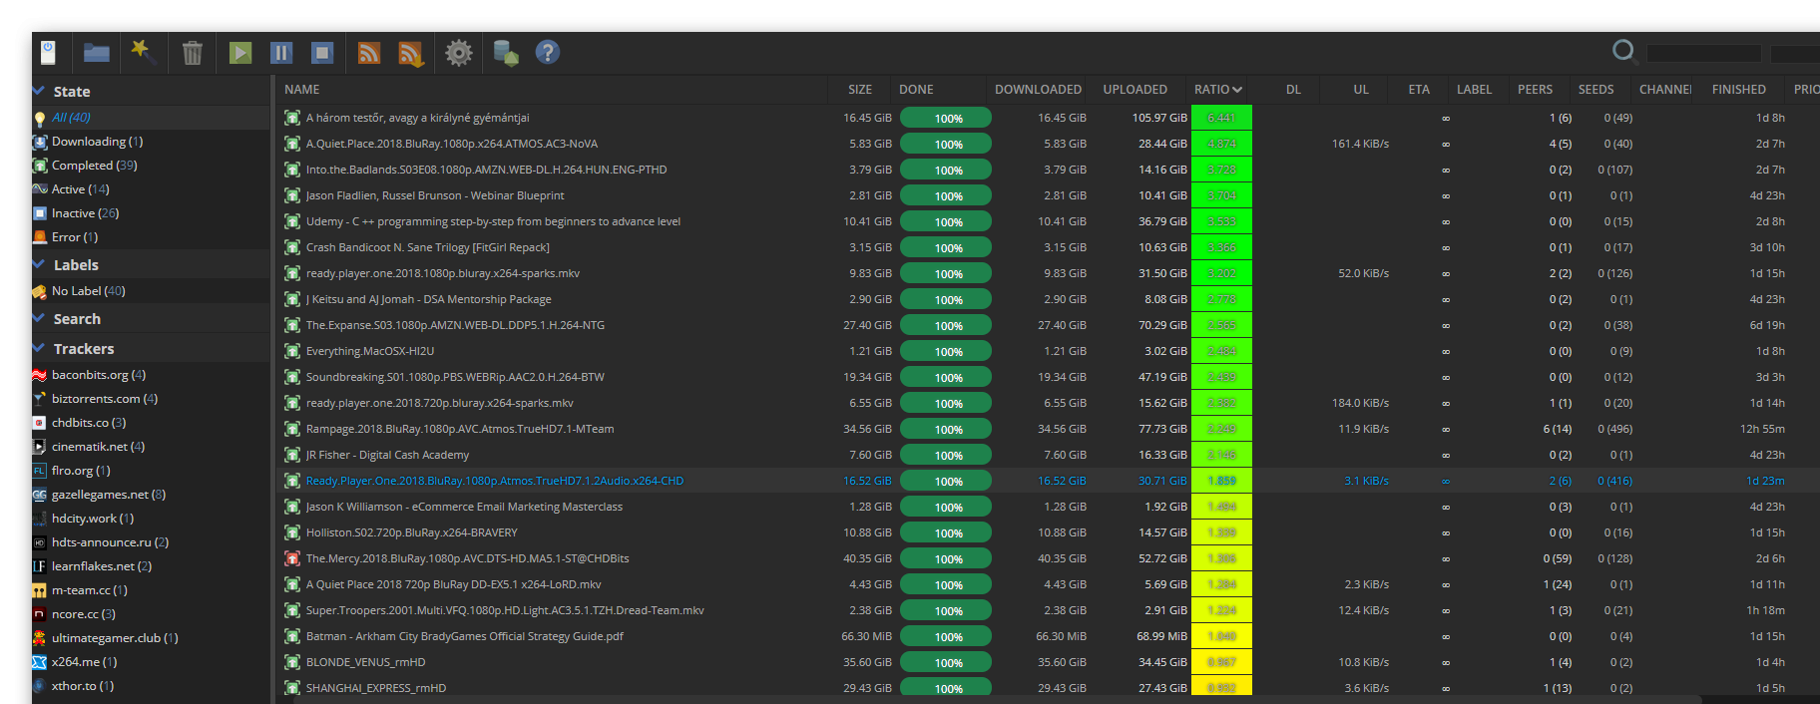Collapse the Trackers section
Image resolution: width=1820 pixels, height=704 pixels.
tap(39, 348)
